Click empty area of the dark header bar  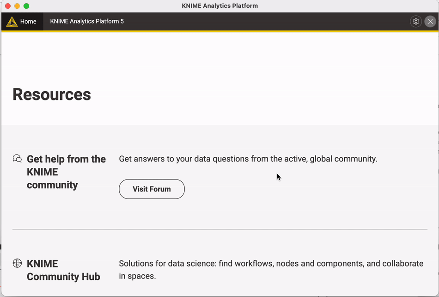[266, 21]
